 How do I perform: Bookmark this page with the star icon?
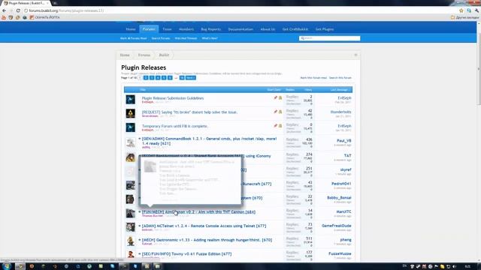click(x=461, y=10)
